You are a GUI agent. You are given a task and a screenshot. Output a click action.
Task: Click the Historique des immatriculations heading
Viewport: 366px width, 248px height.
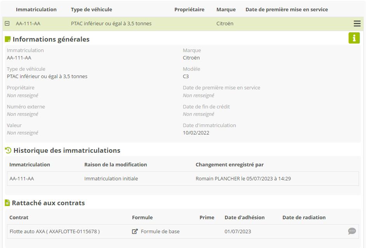(x=67, y=150)
